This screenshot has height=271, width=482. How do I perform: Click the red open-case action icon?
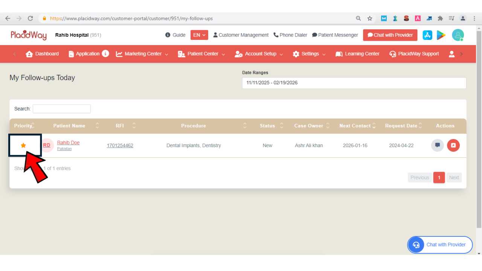pos(453,145)
